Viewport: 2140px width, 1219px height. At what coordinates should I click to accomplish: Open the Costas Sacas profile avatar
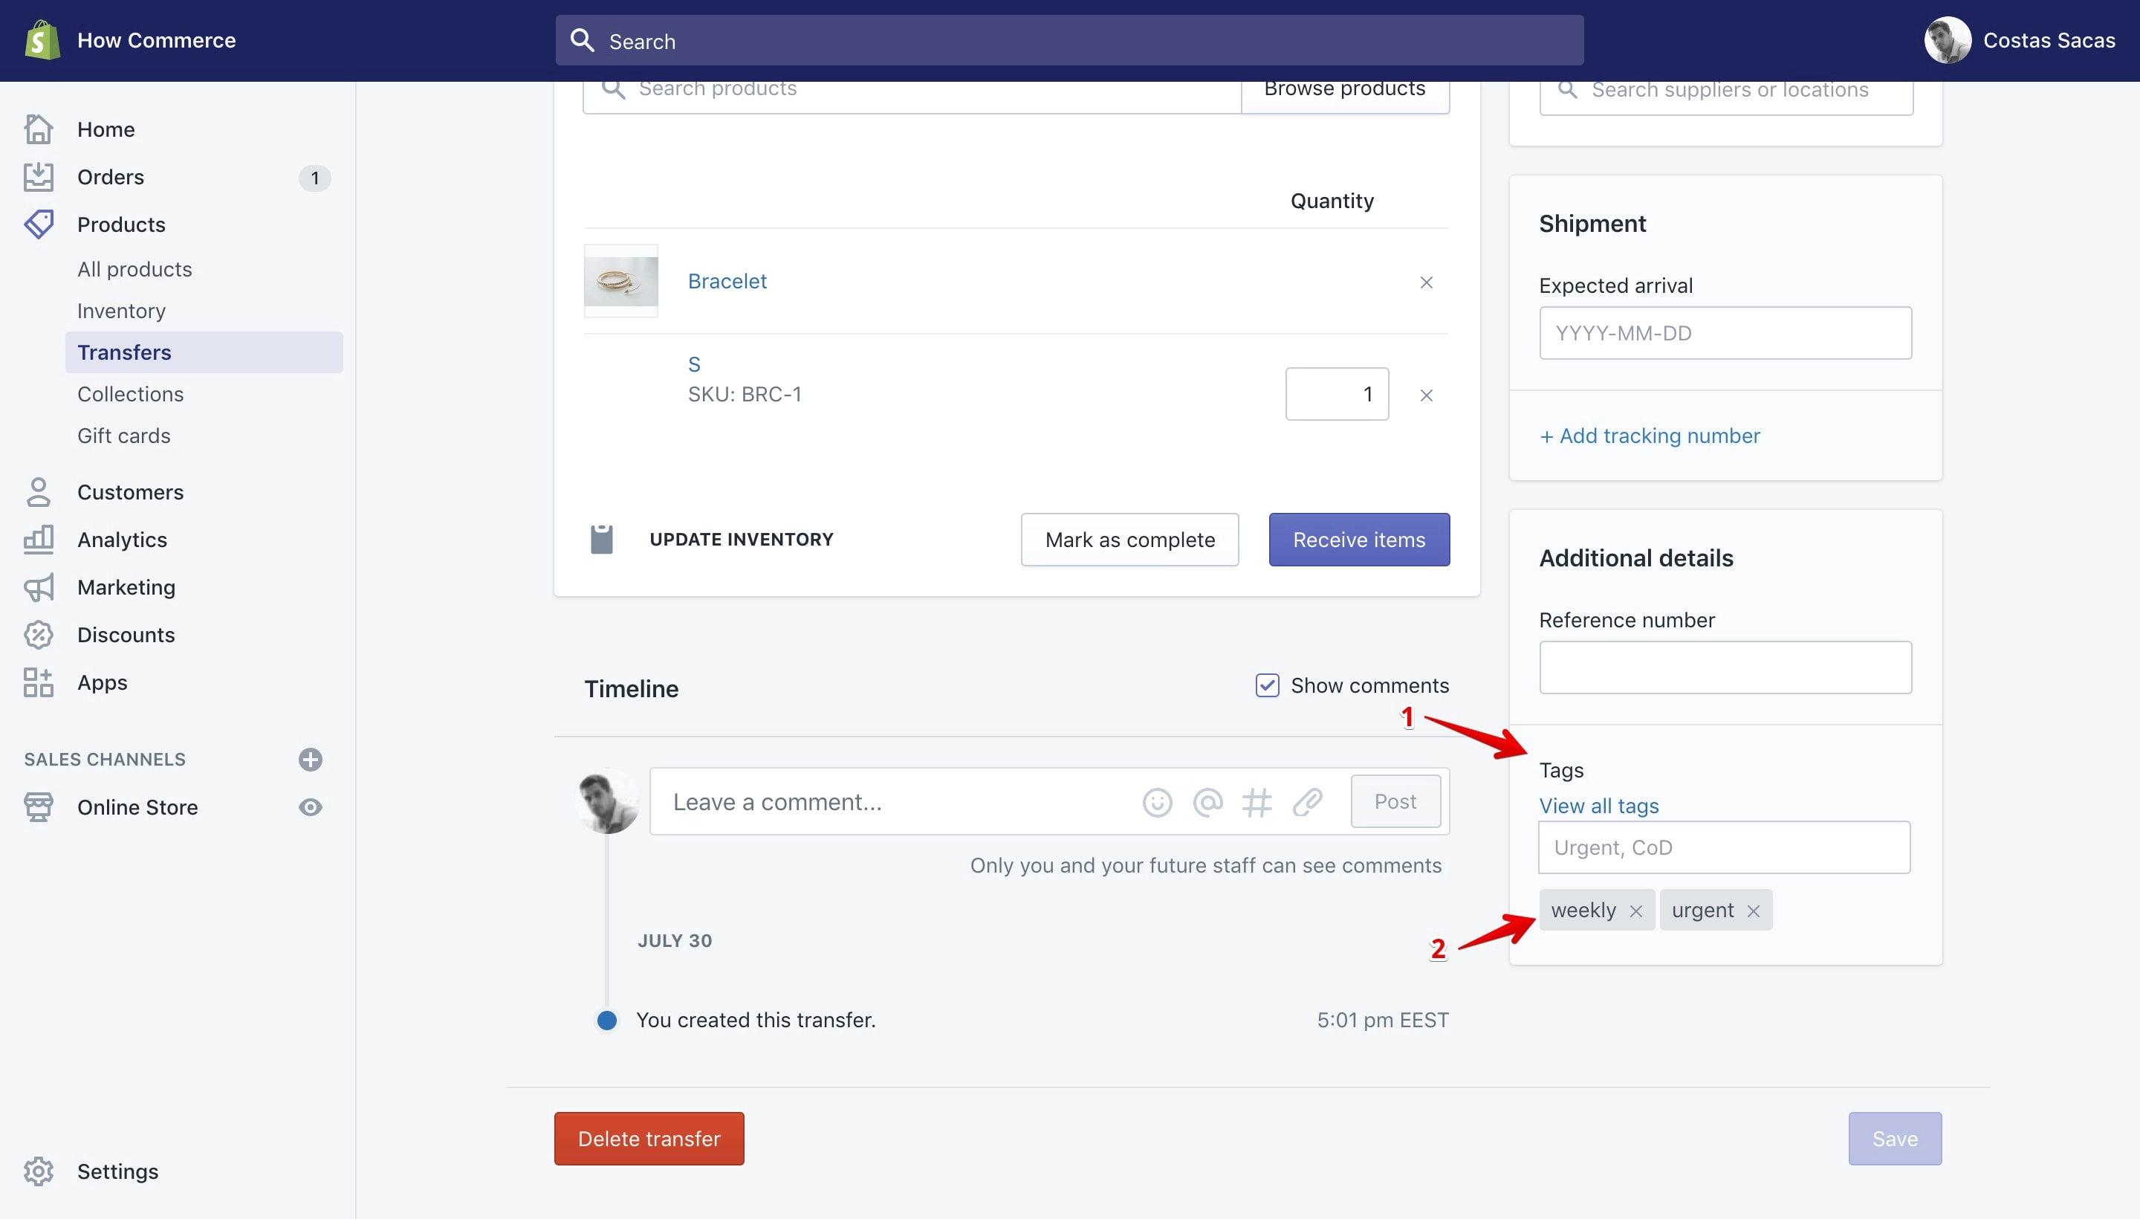click(x=1948, y=40)
